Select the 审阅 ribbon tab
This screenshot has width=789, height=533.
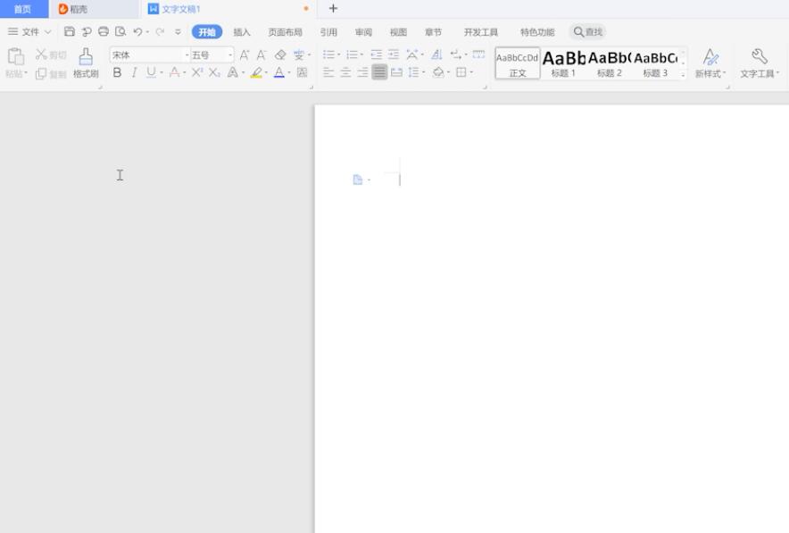(363, 32)
